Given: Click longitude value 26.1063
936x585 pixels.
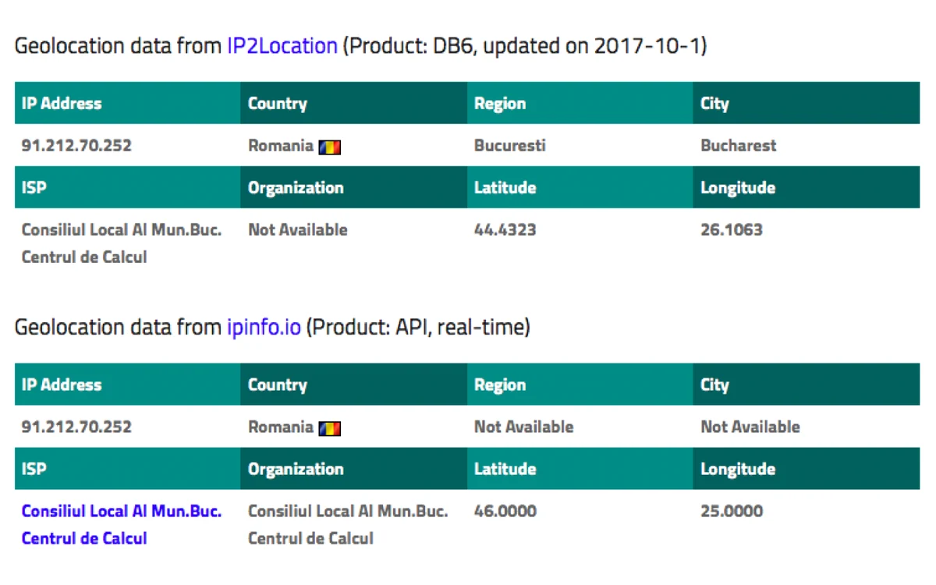Looking at the screenshot, I should coord(732,230).
